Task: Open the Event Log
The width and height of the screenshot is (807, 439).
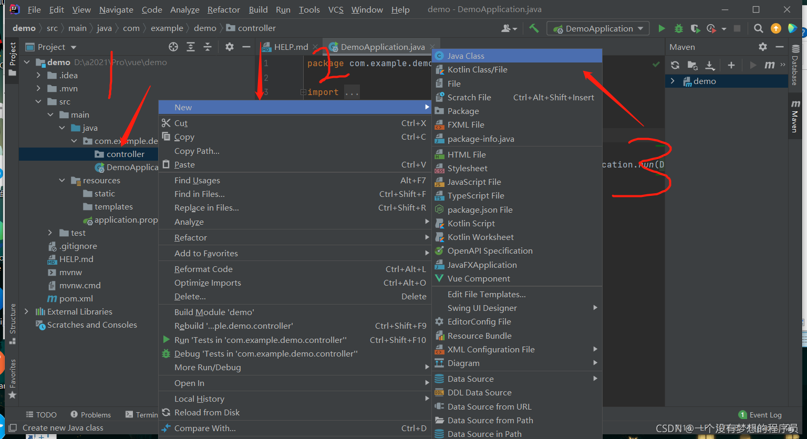Action: (x=760, y=415)
